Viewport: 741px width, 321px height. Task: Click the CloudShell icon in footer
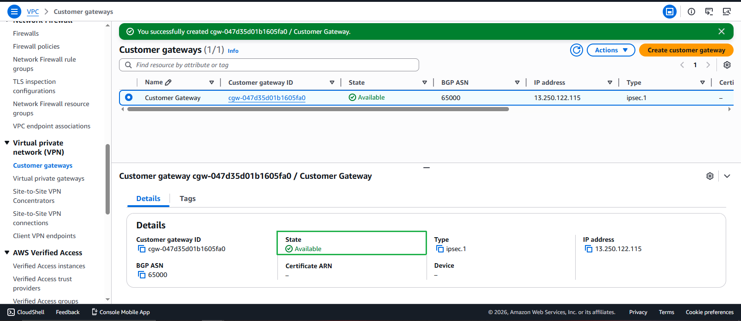point(11,312)
